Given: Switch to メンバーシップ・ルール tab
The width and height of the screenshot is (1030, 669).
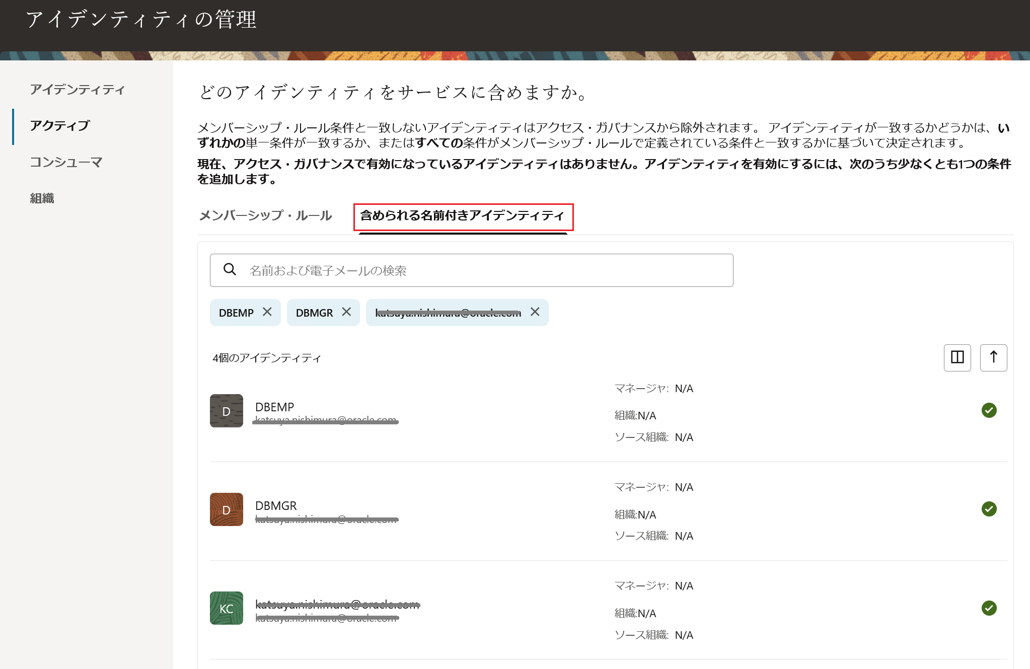Looking at the screenshot, I should tap(265, 215).
